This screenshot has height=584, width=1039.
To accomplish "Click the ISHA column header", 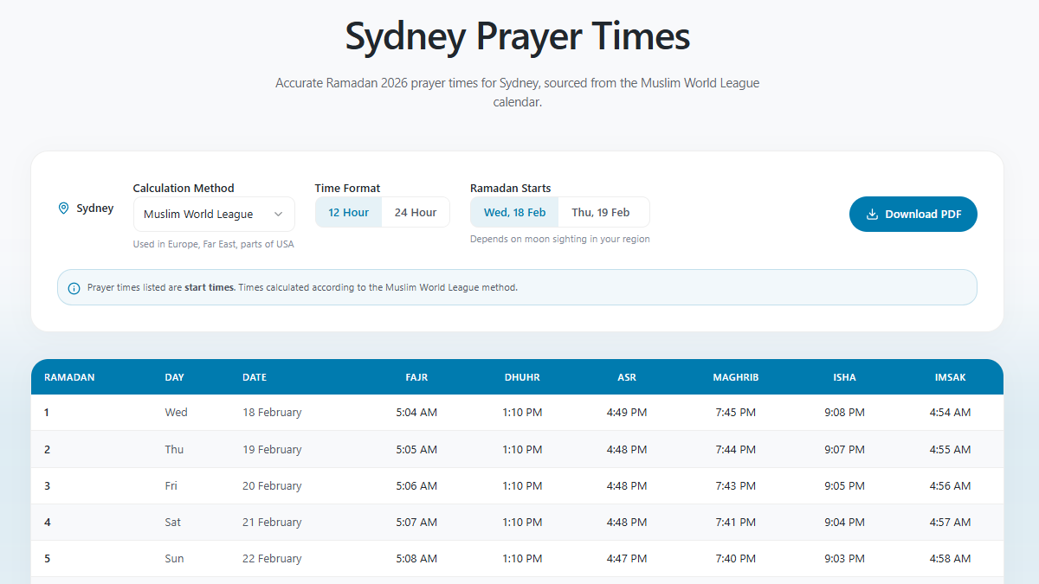I will pyautogui.click(x=844, y=377).
